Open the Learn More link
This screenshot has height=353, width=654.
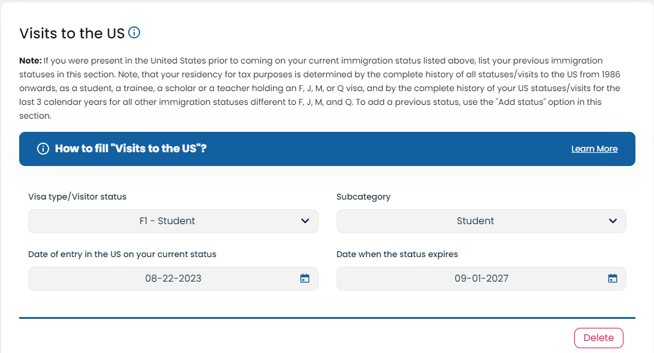click(594, 149)
